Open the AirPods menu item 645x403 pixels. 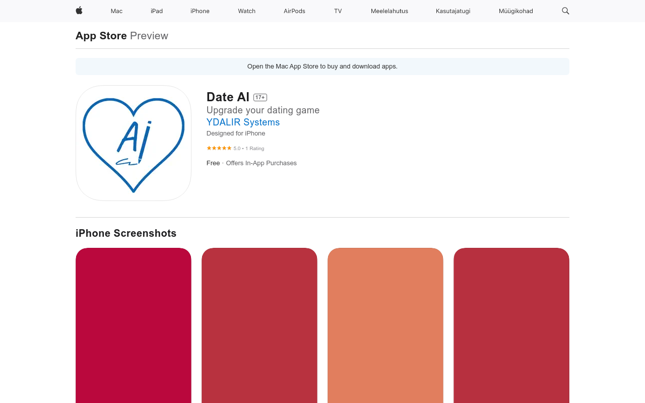pos(294,11)
